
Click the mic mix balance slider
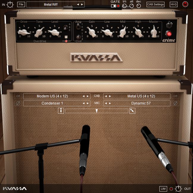click(x=97, y=111)
